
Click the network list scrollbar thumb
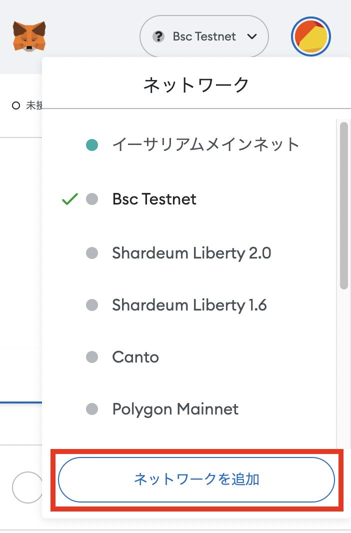[x=344, y=205]
